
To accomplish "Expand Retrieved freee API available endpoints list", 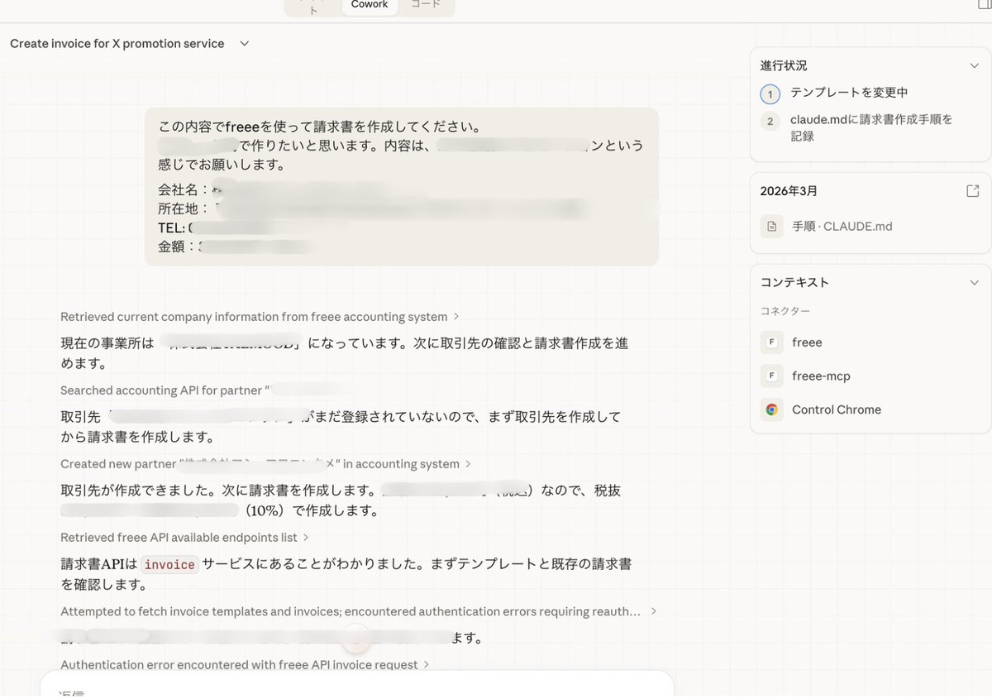I will coord(184,538).
